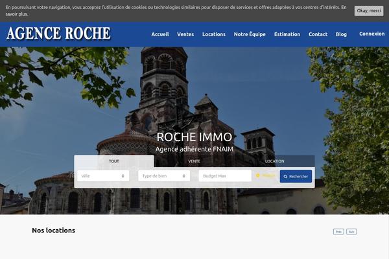The height and width of the screenshot is (259, 389).
Task: Select the LOCATION search tab
Action: coord(275,161)
